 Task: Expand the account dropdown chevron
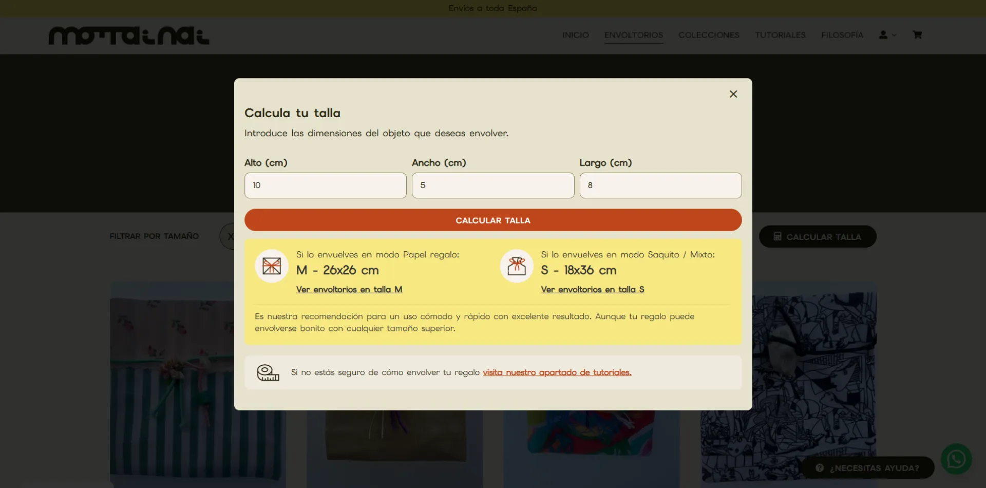[894, 35]
